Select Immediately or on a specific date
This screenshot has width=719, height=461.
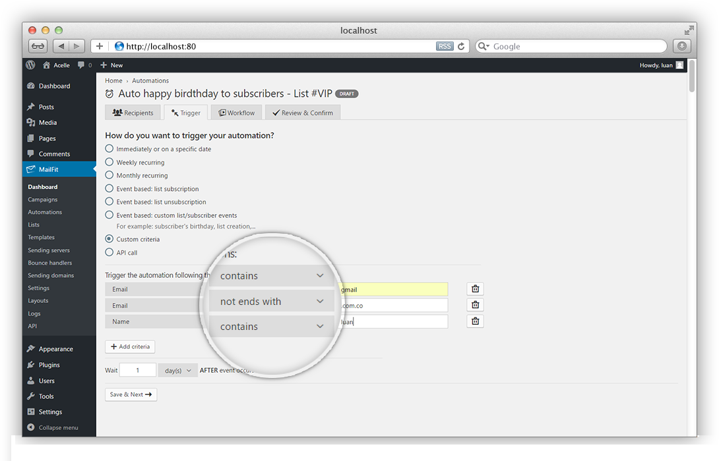[x=109, y=149]
